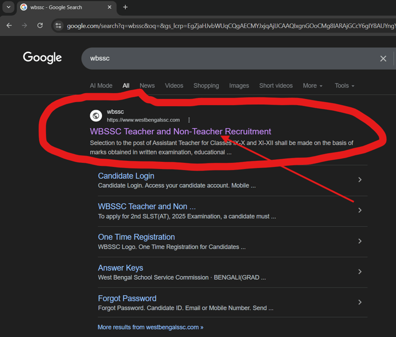
Task: Open the WBSSC Teacher and Non ... sitelink
Action: coord(147,207)
